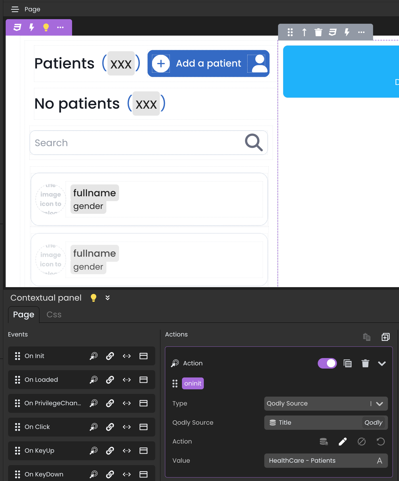Screen dimensions: 399x481
Task: Switch to the Css tab
Action: pyautogui.click(x=54, y=315)
